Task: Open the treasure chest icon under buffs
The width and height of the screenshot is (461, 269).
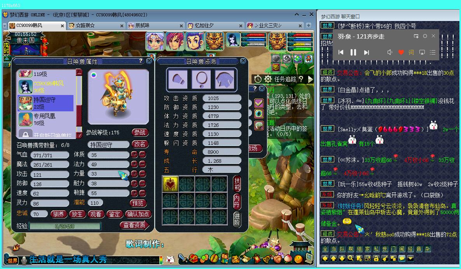Action: (x=276, y=68)
